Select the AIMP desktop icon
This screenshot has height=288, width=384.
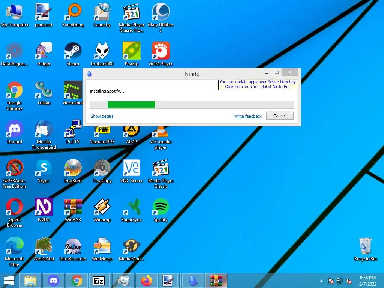[x=132, y=135]
